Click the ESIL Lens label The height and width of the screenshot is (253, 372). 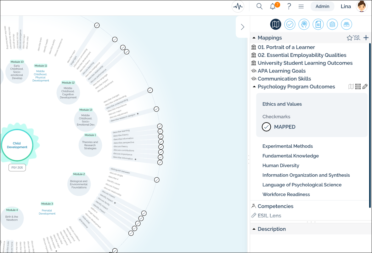[269, 216]
